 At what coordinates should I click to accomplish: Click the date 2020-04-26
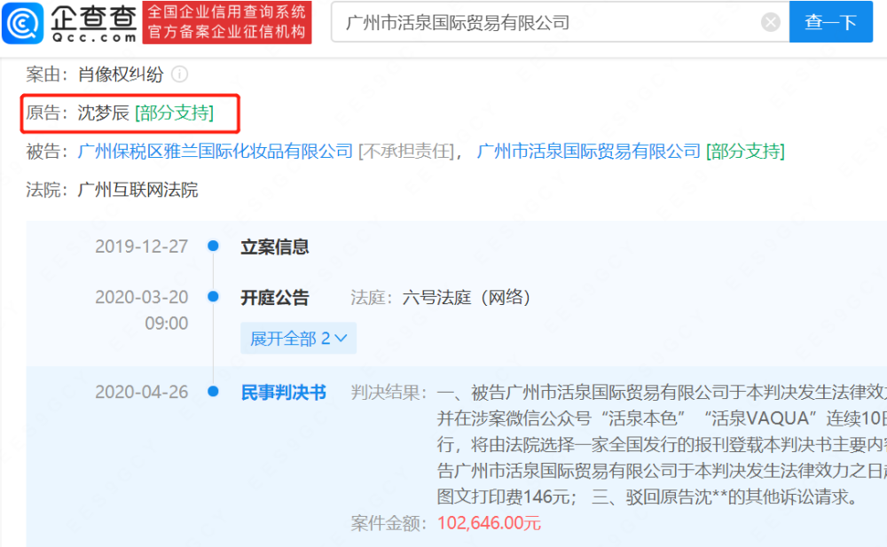pos(141,392)
